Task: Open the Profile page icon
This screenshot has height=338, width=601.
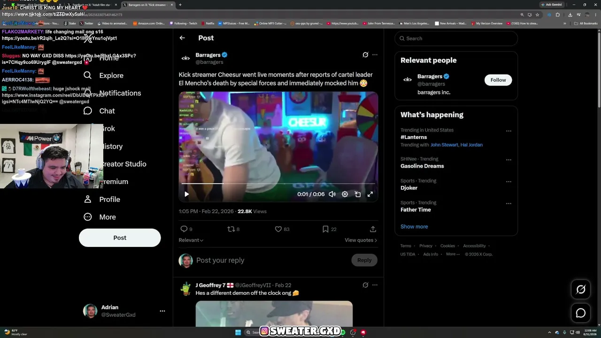Action: [x=87, y=199]
